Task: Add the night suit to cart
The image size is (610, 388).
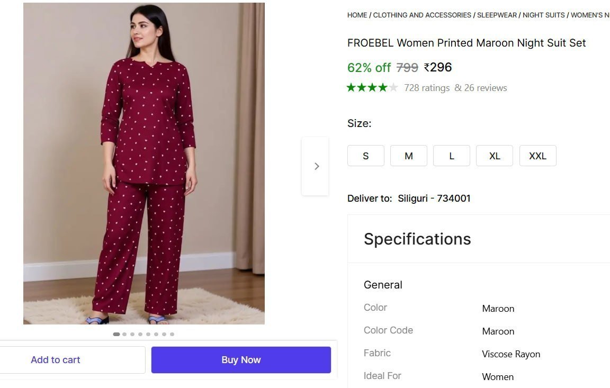Action: point(56,360)
